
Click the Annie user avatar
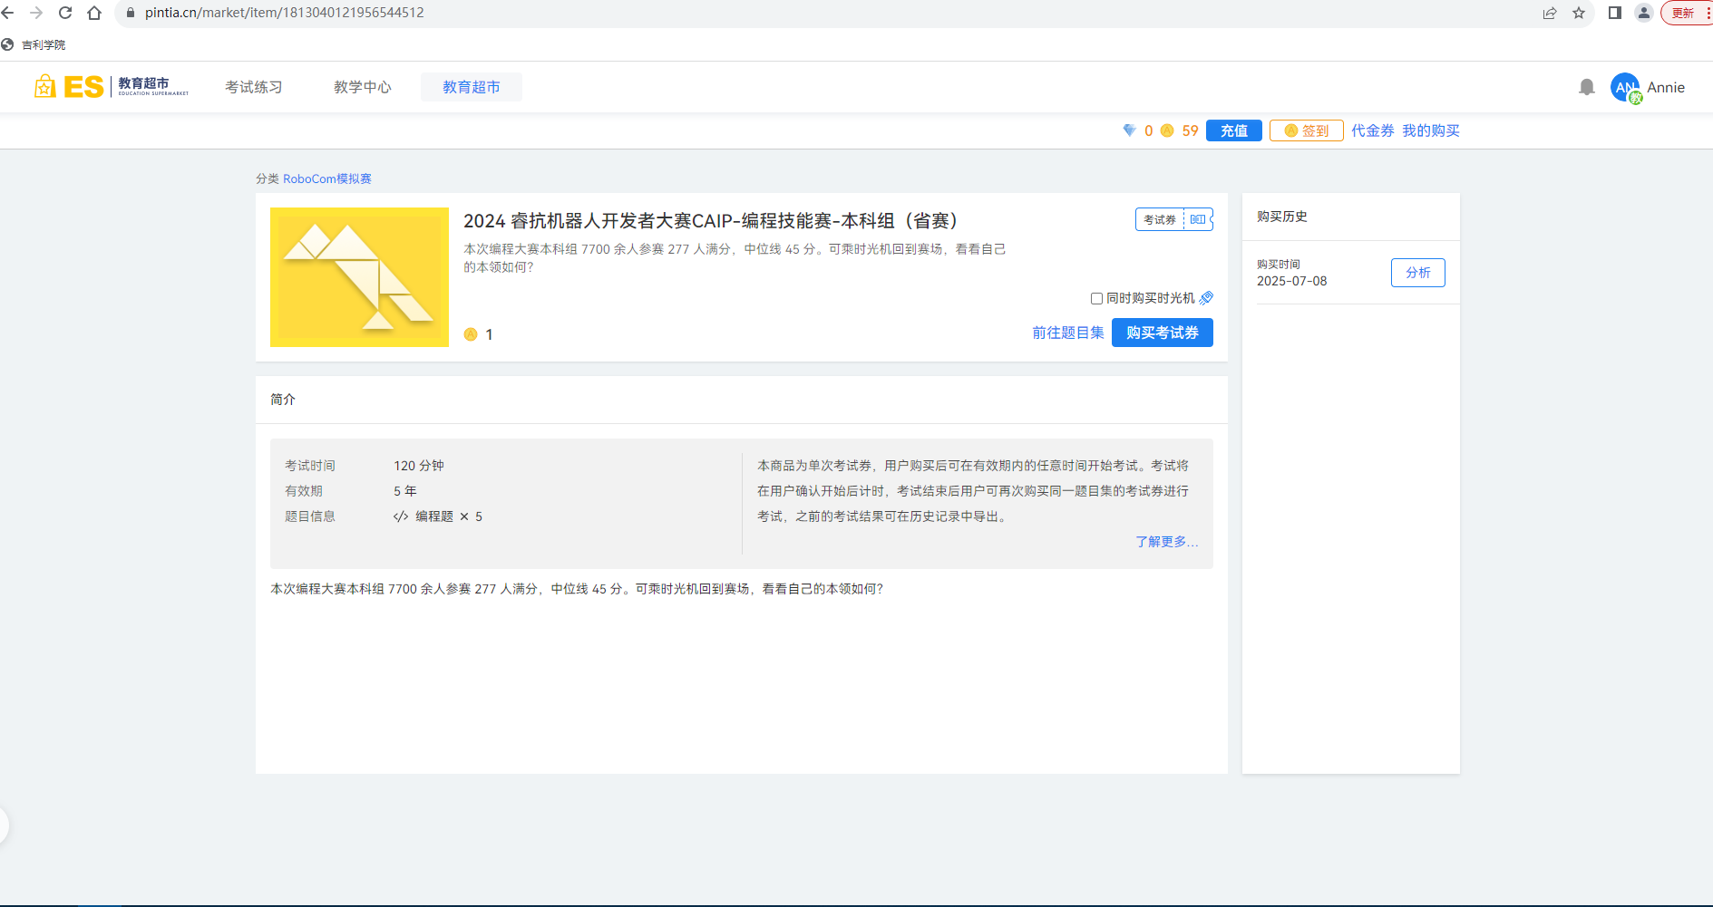click(1624, 88)
